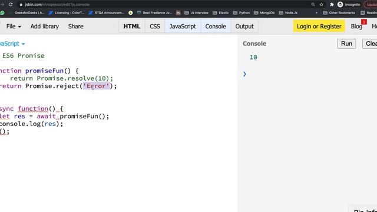Click the ES6 Promise comment
The height and width of the screenshot is (212, 377).
pyautogui.click(x=24, y=56)
